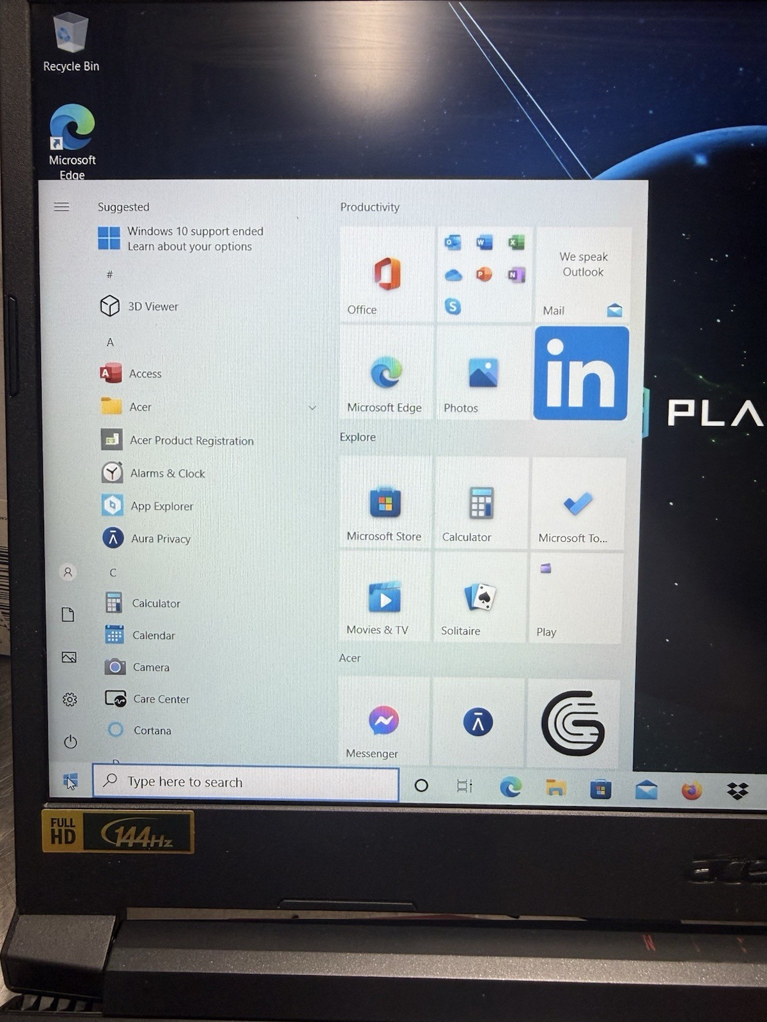The image size is (767, 1022).
Task: Open Dropbox from the taskbar
Action: pos(738,791)
